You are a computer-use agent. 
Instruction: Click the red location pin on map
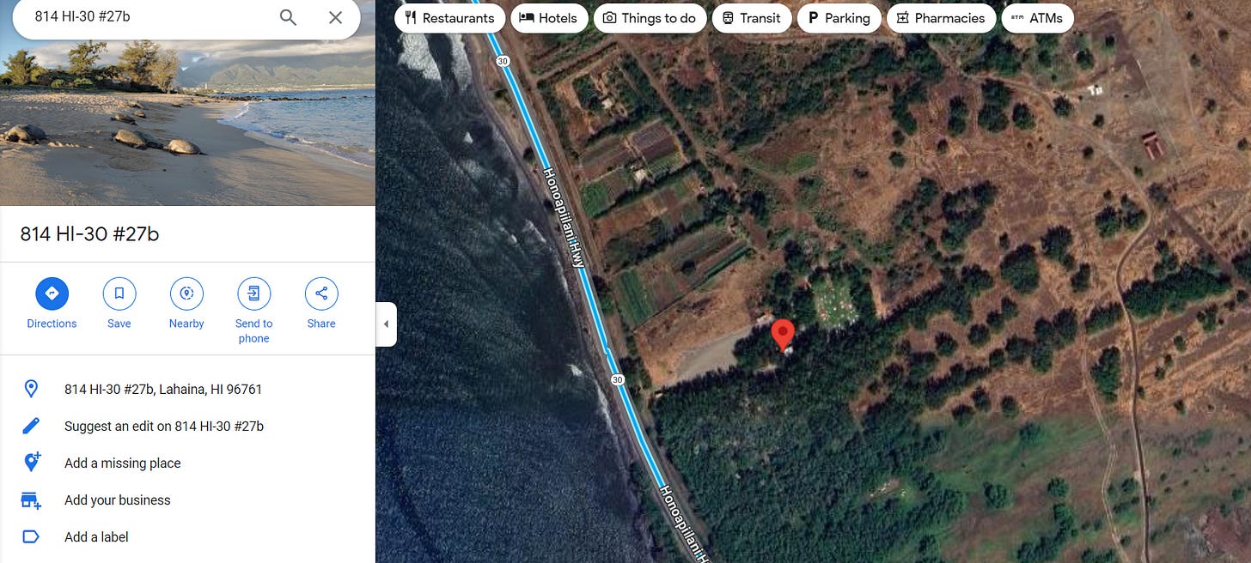click(782, 334)
